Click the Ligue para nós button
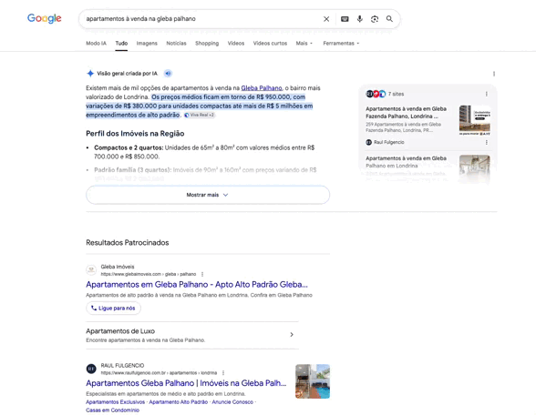Viewport: 536px width, 415px height. point(113,309)
